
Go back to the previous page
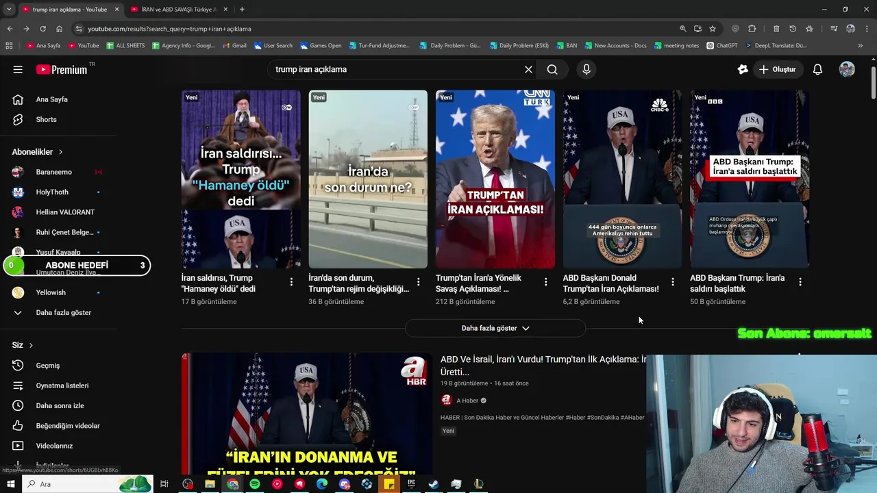tap(10, 29)
